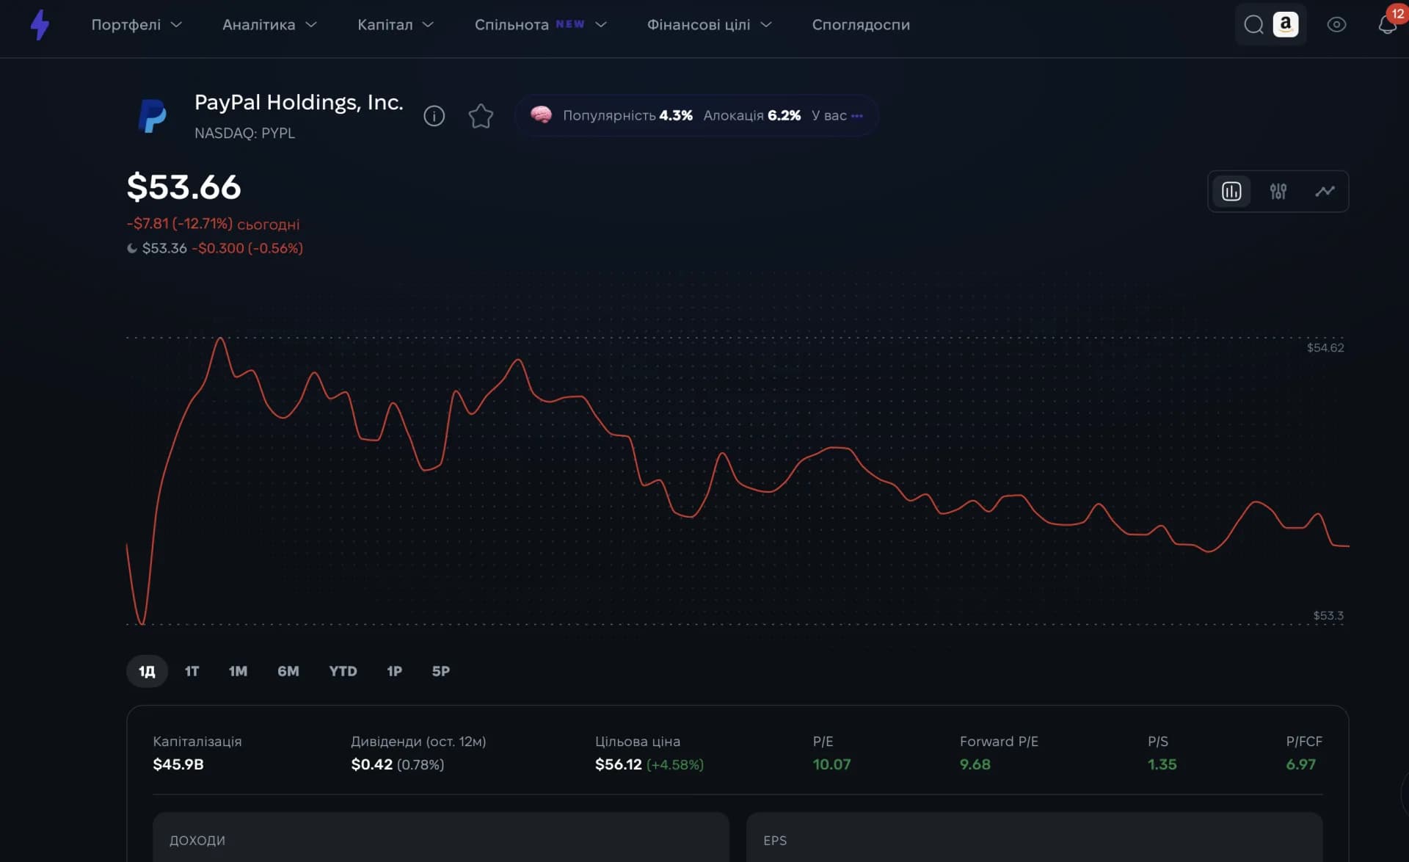Click the NEW badge beside Спільнота
The image size is (1409, 862).
[569, 24]
